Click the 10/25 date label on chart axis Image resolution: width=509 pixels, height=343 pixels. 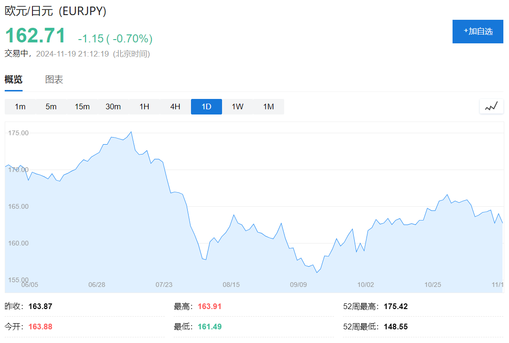pyautogui.click(x=433, y=285)
